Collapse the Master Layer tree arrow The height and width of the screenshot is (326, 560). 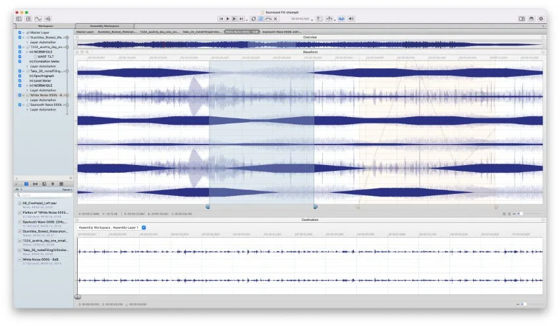pyautogui.click(x=24, y=32)
